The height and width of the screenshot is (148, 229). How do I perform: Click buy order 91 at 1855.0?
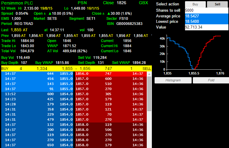pos(37,89)
